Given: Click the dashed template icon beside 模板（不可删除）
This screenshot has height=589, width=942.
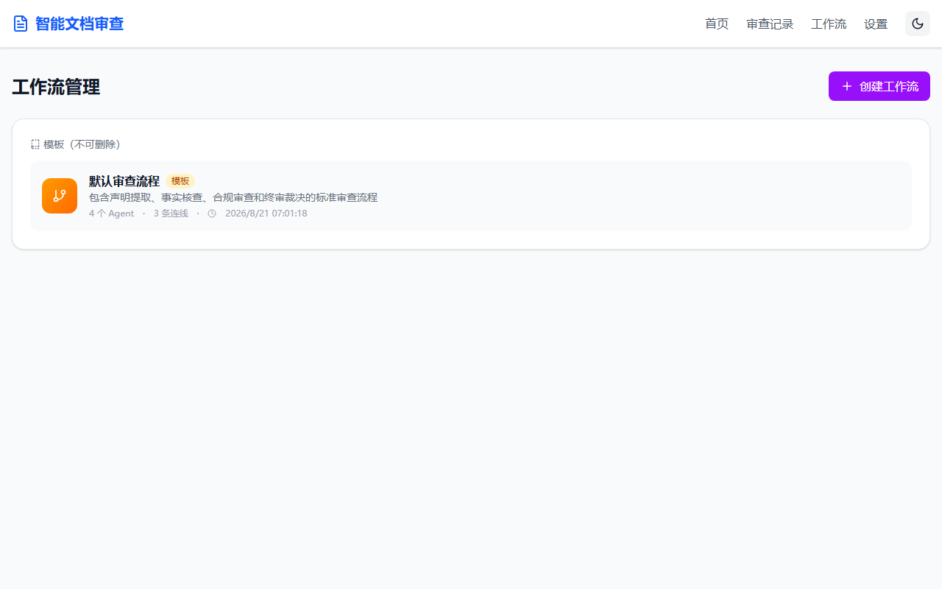Looking at the screenshot, I should 35,144.
